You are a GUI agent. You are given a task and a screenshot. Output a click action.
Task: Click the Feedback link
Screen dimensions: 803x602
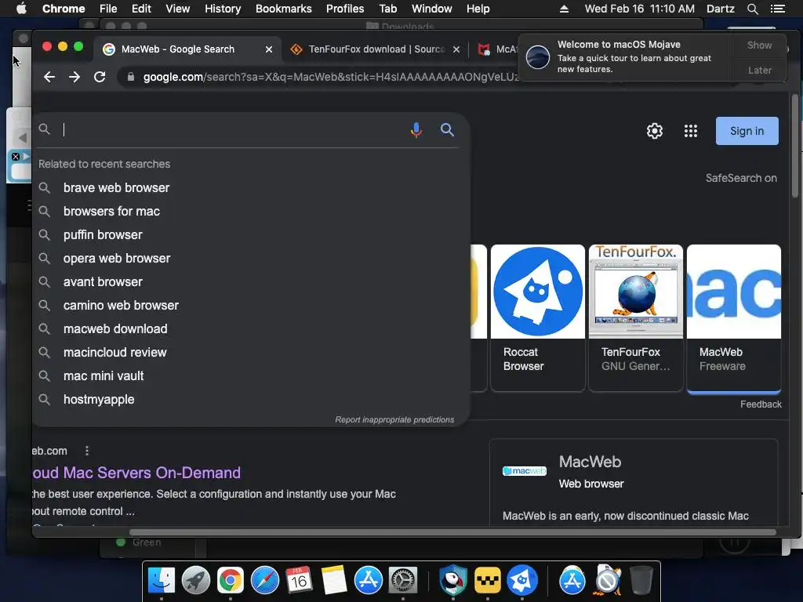(x=761, y=404)
